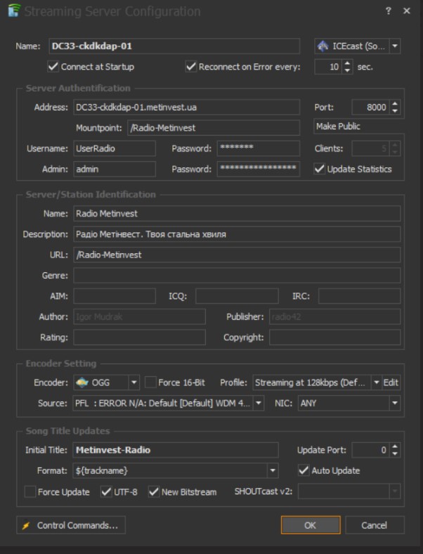423x554 pixels.
Task: Open the ICEcast server type dropdown
Action: [395, 46]
